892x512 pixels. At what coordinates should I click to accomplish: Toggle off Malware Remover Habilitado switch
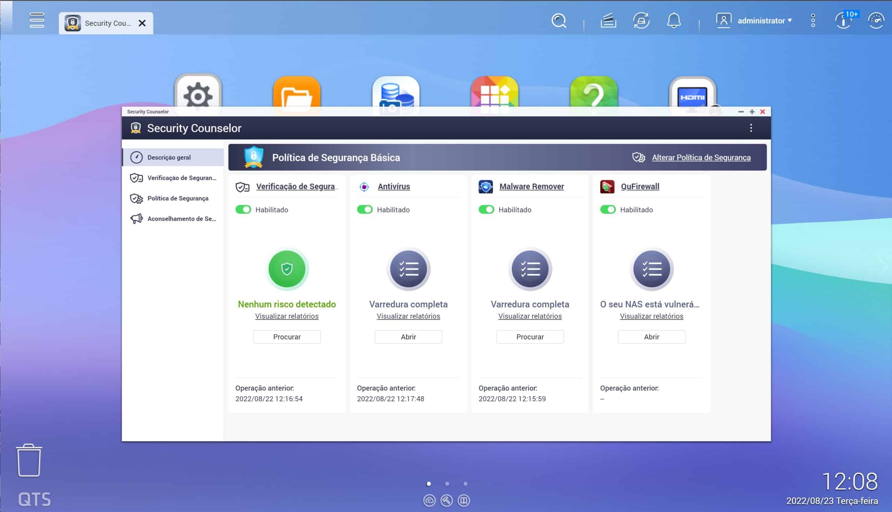tap(486, 210)
